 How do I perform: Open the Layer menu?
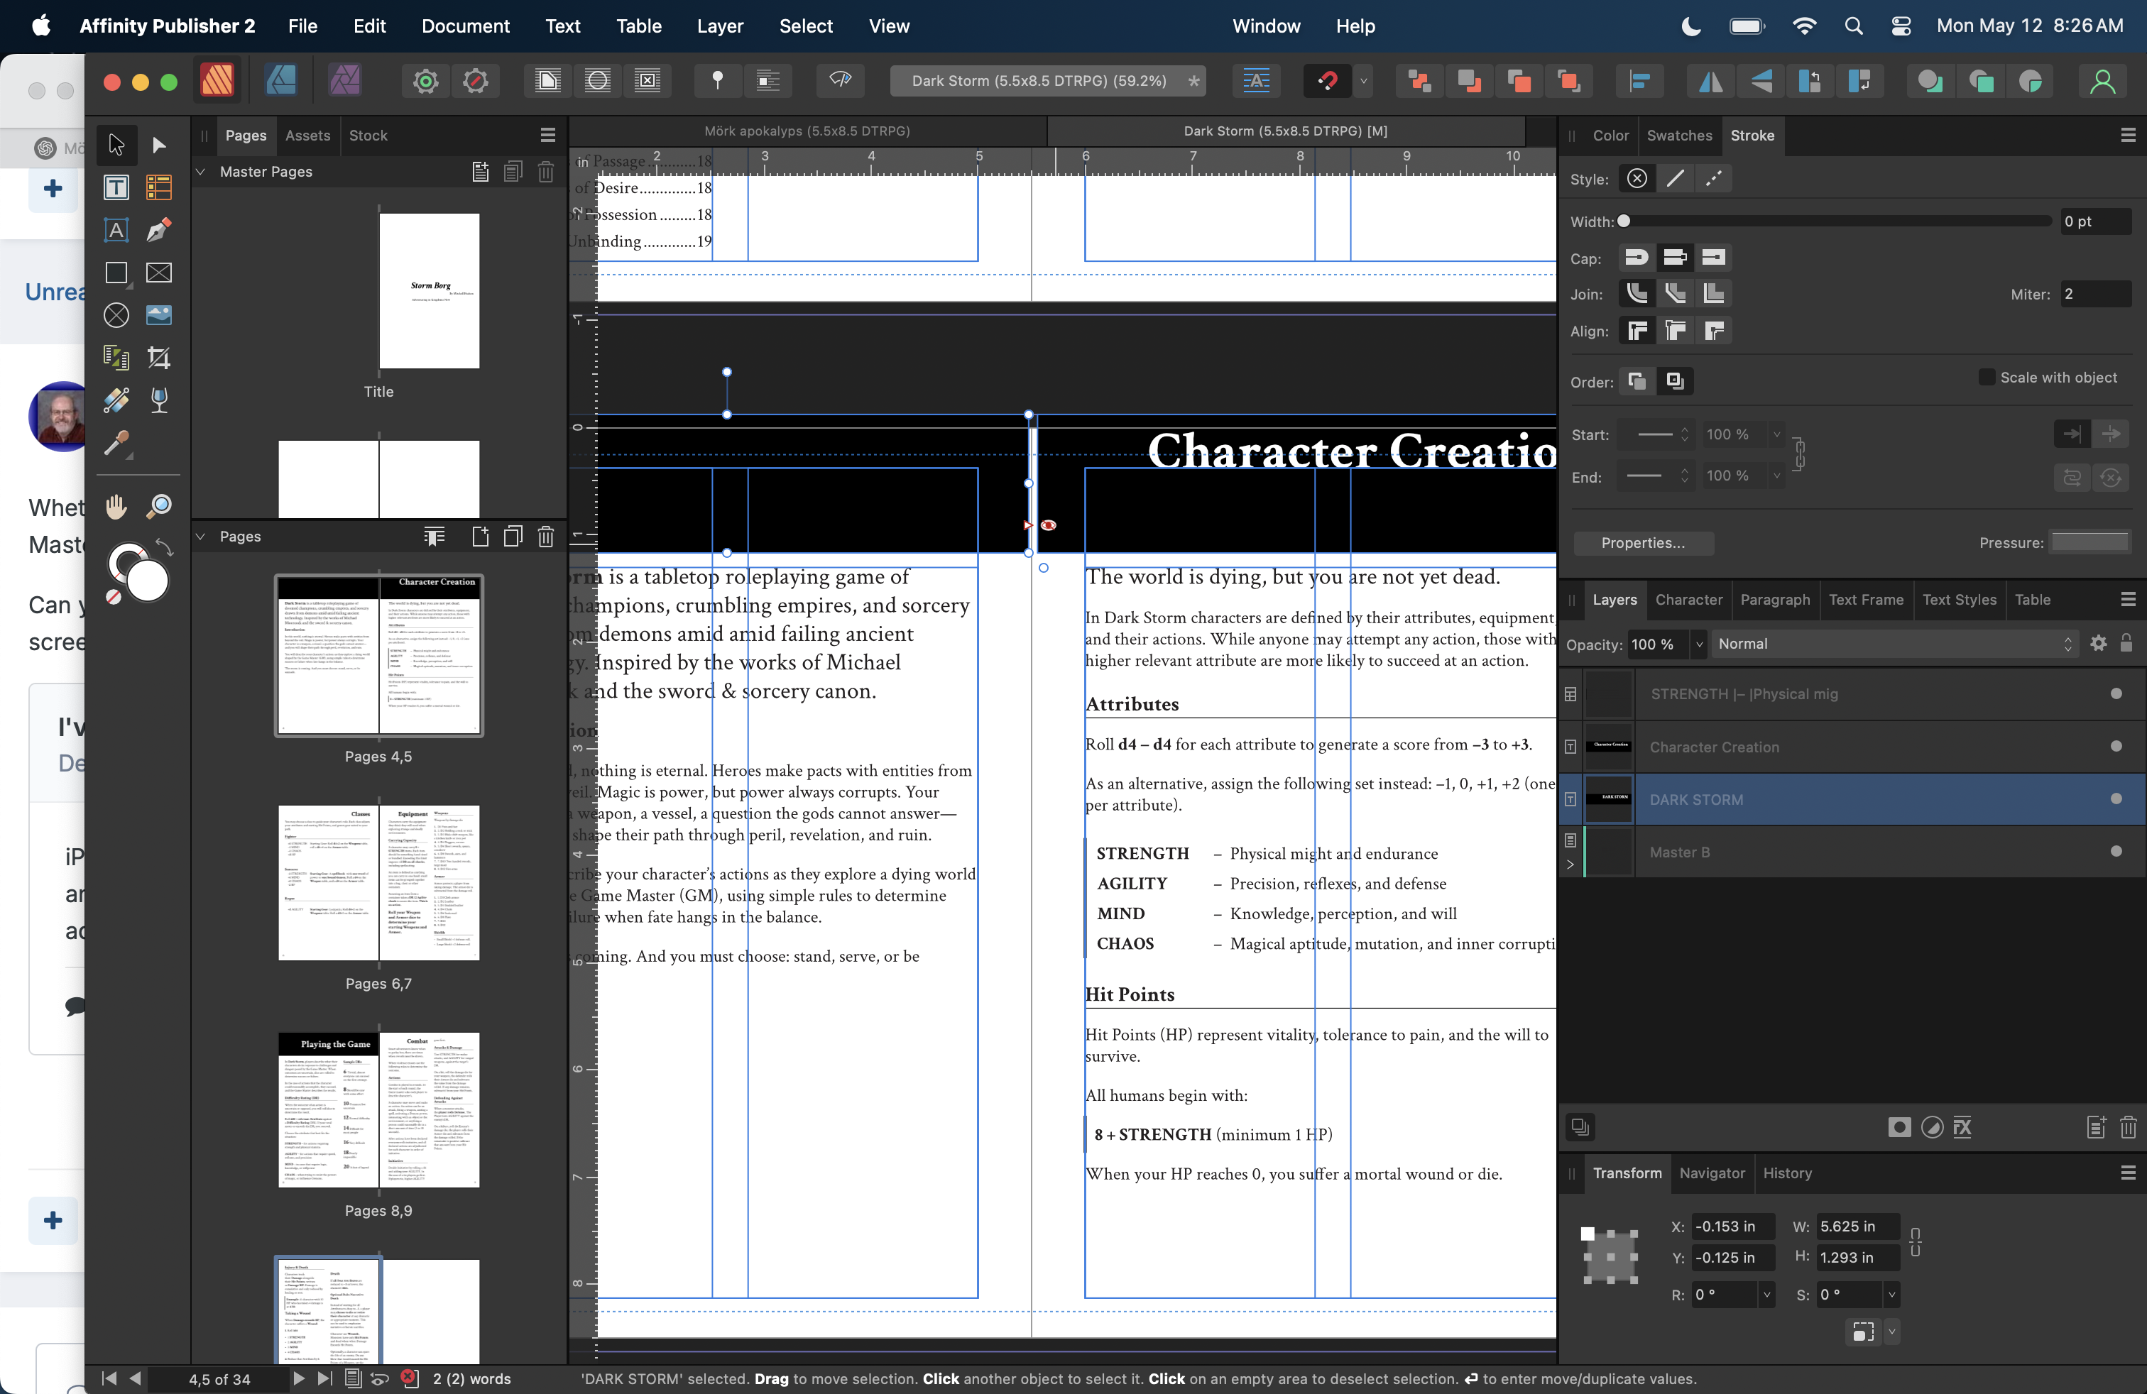coord(719,26)
